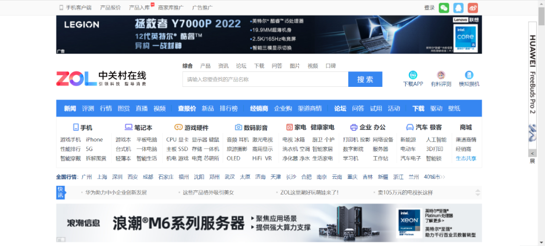Click the 搜索 search button
The height and width of the screenshot is (246, 545).
[365, 79]
